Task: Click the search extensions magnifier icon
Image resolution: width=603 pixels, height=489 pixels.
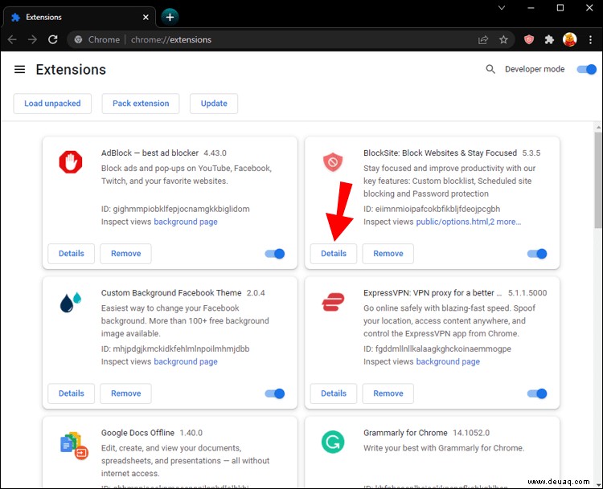Action: tap(490, 69)
